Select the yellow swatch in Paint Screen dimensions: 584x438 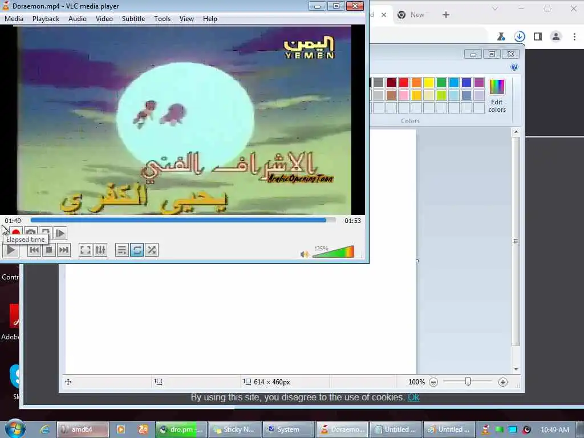(x=429, y=82)
